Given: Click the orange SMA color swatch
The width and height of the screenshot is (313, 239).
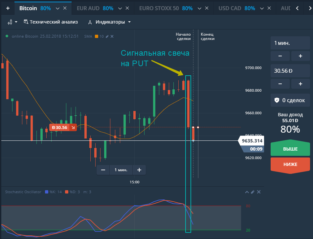Looking at the screenshot, I should tap(97, 36).
